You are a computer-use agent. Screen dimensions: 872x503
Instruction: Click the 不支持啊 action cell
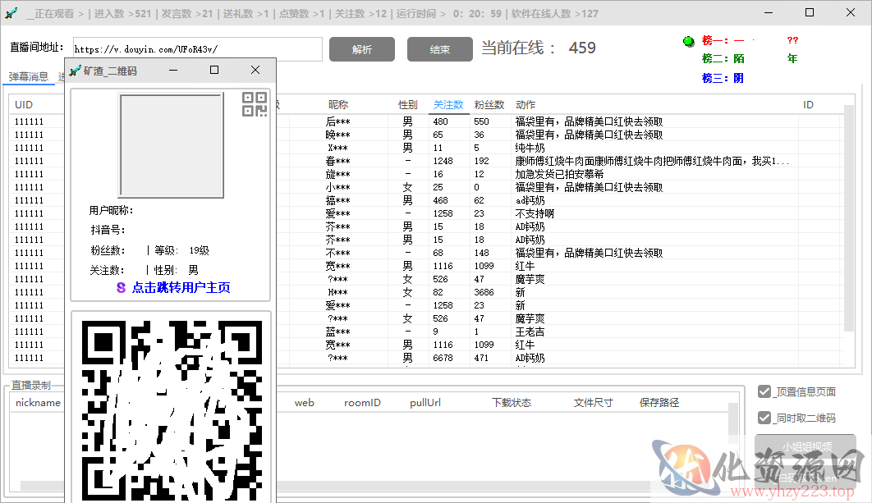[x=535, y=213]
